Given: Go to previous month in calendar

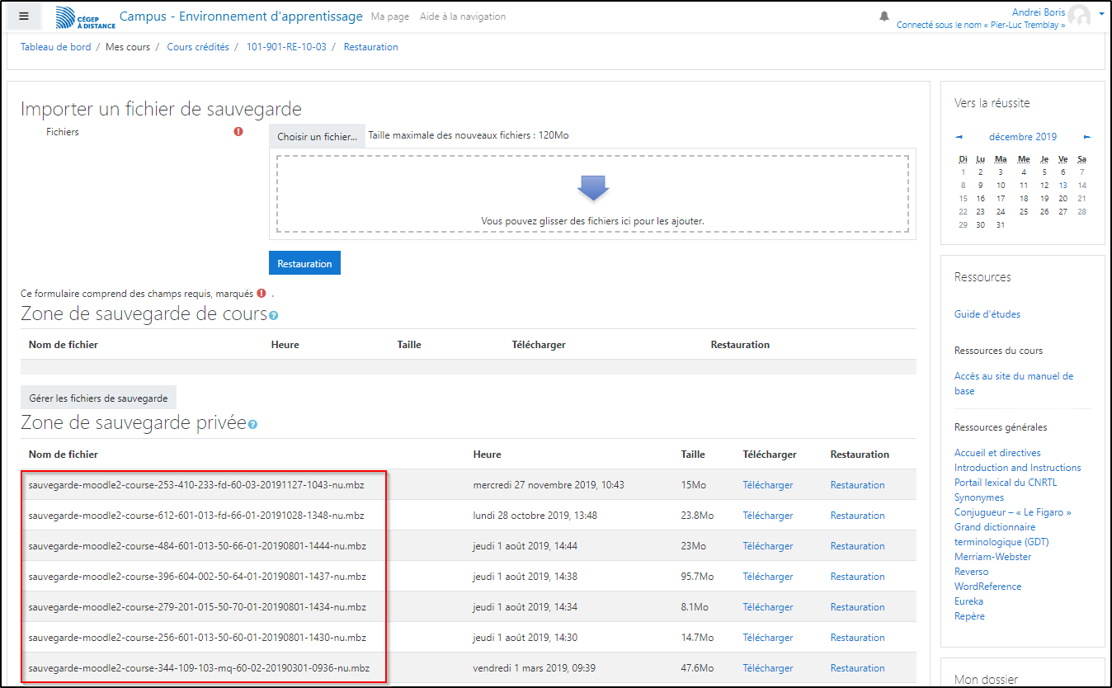Looking at the screenshot, I should click(x=959, y=137).
